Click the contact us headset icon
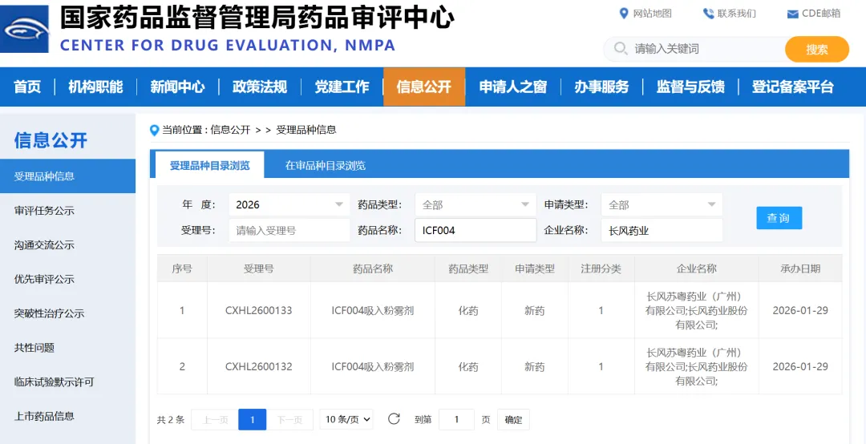Image resolution: width=866 pixels, height=444 pixels. 708,14
